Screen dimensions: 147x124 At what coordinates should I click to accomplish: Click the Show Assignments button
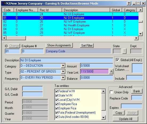pyautogui.click(x=59, y=45)
